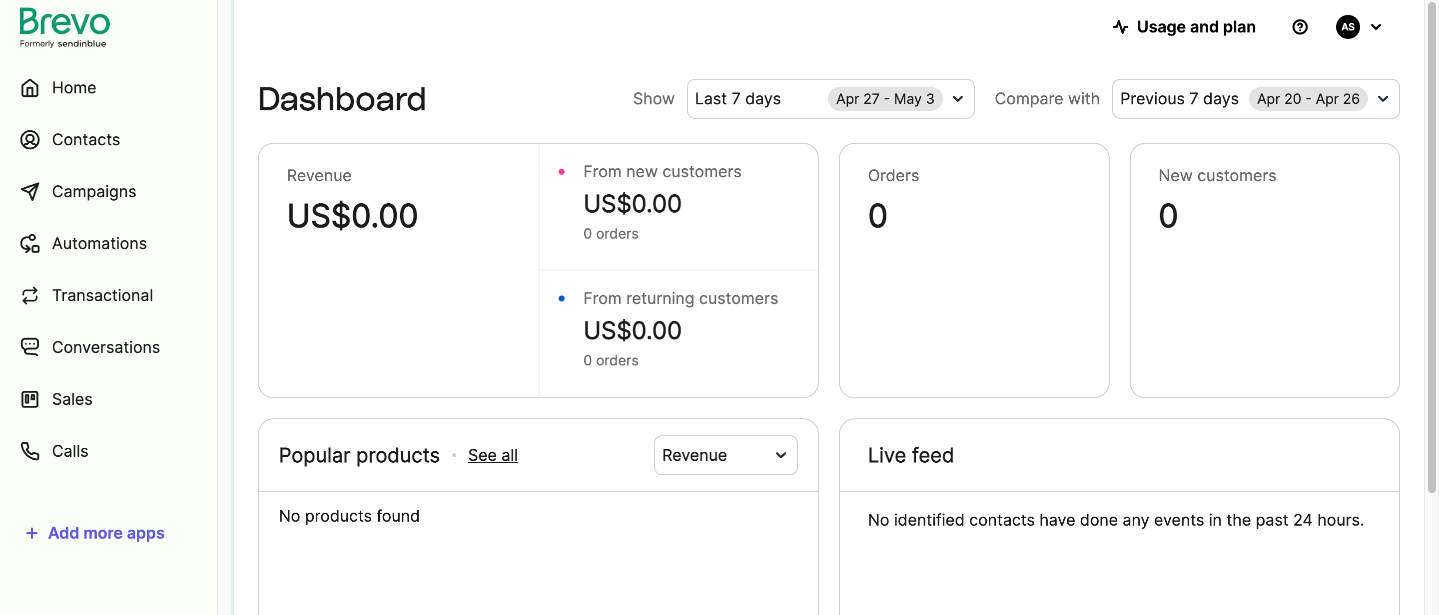Click the Calls phone icon
Viewport: 1439px width, 615px height.
pyautogui.click(x=29, y=451)
